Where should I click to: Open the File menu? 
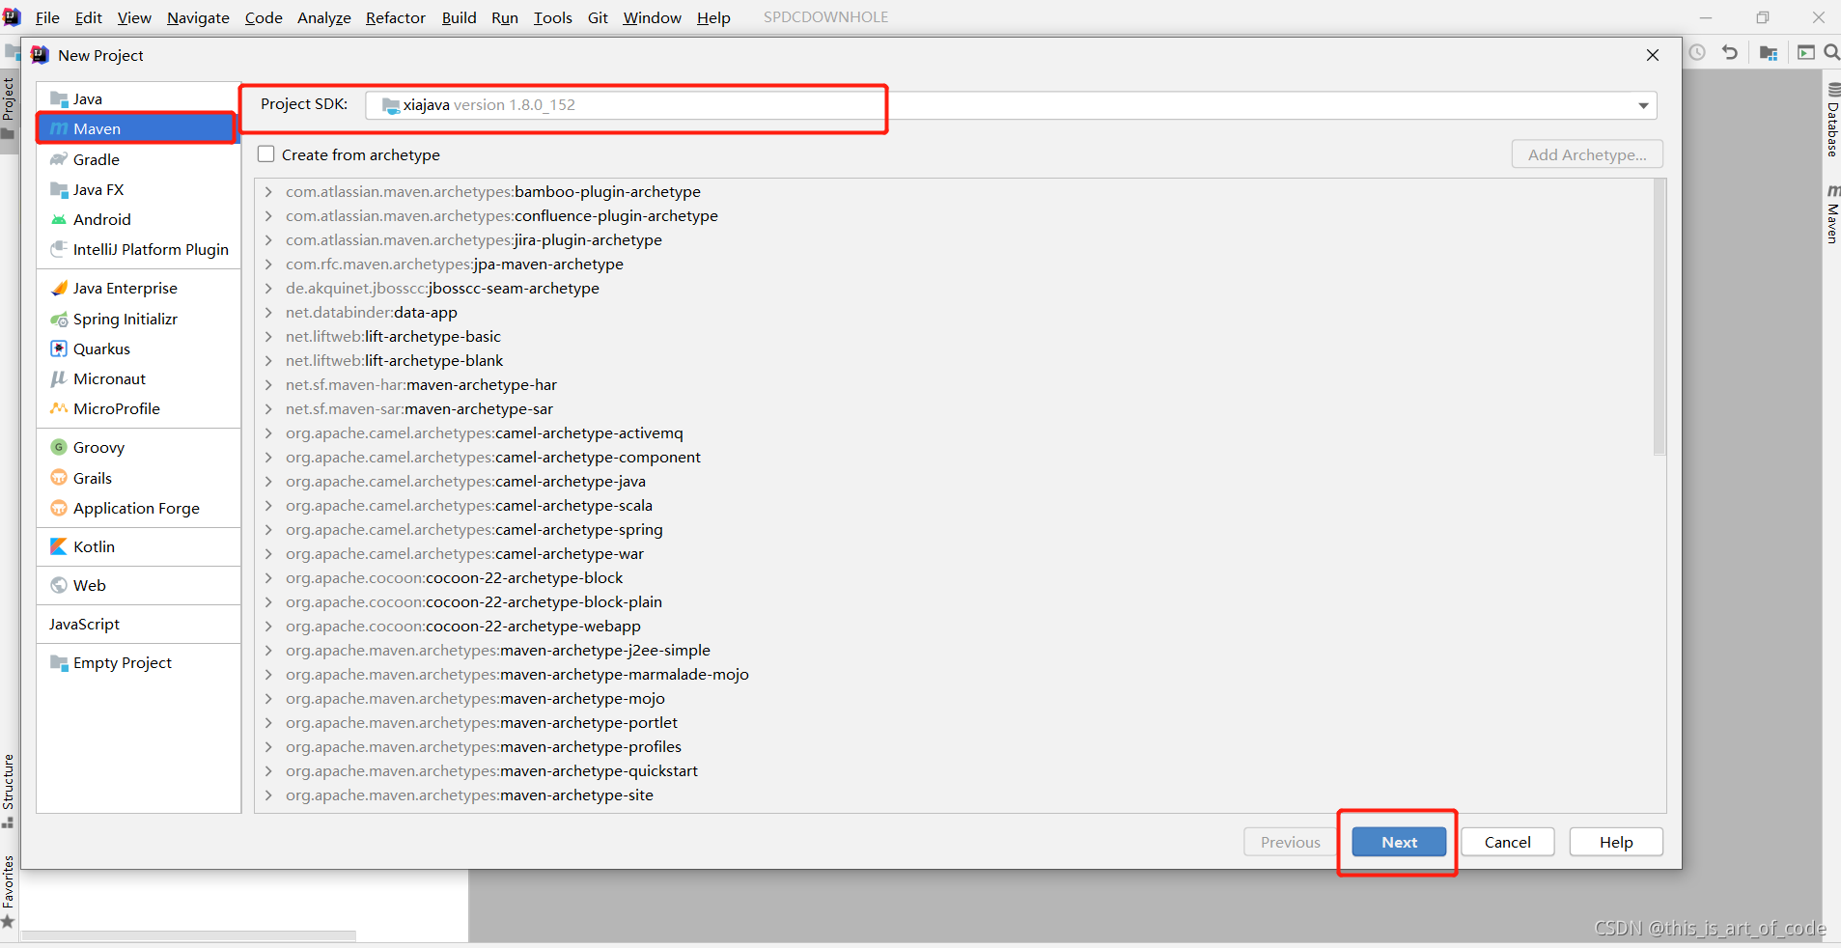point(47,17)
